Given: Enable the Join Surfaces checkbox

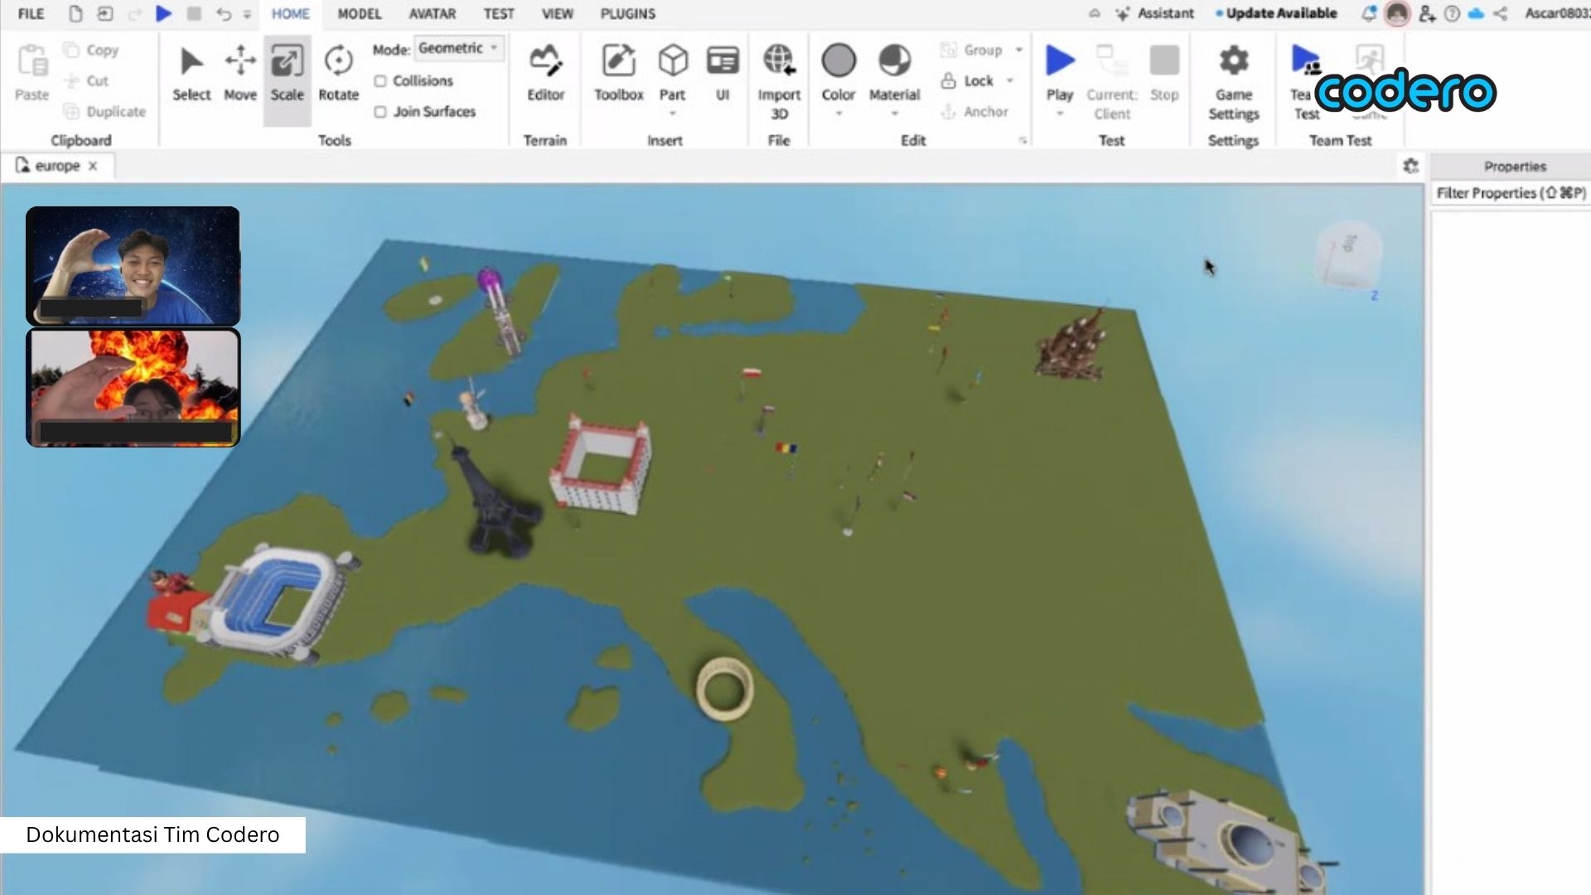Looking at the screenshot, I should (x=380, y=112).
